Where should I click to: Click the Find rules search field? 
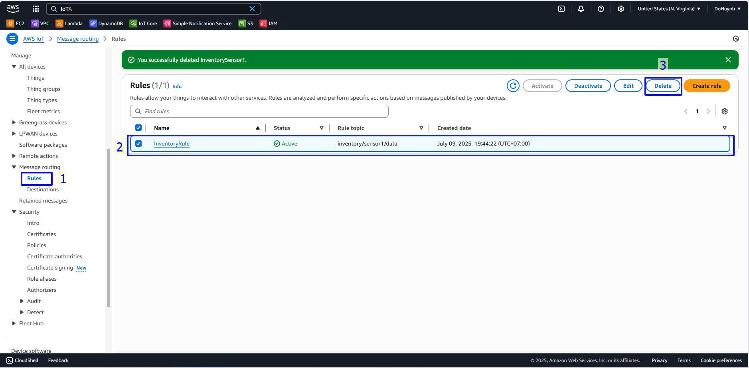pos(259,111)
